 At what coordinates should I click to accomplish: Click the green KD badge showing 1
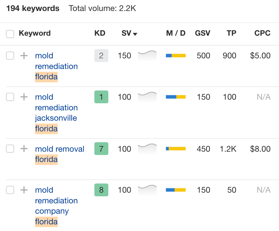101,97
